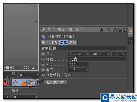Click the target mode circle icon
Viewport: 137px width, 102px height.
pyautogui.click(x=120, y=30)
